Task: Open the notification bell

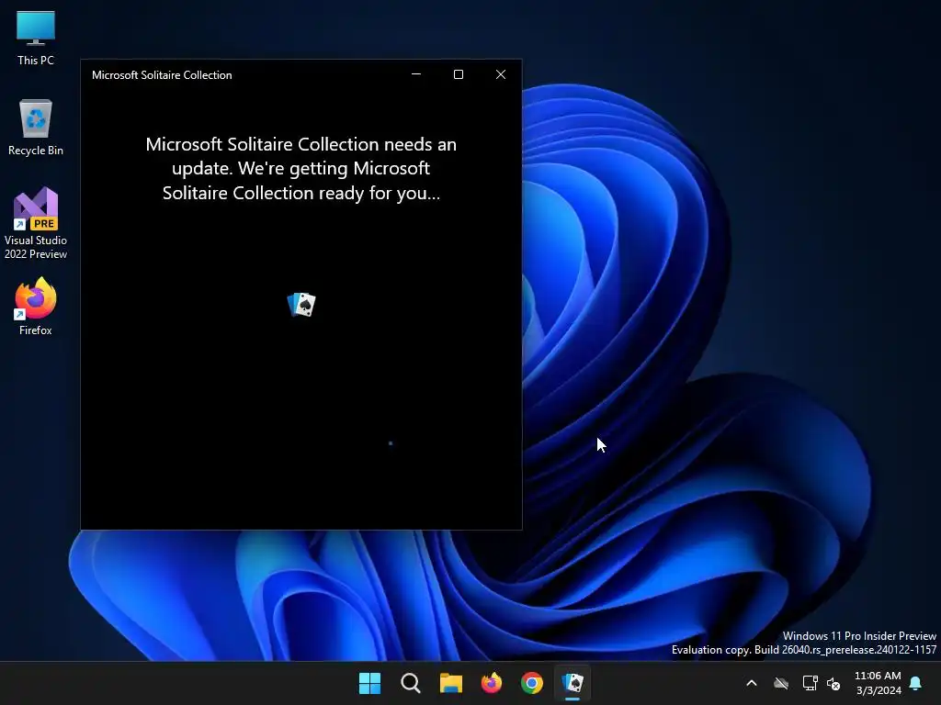Action: tap(916, 683)
